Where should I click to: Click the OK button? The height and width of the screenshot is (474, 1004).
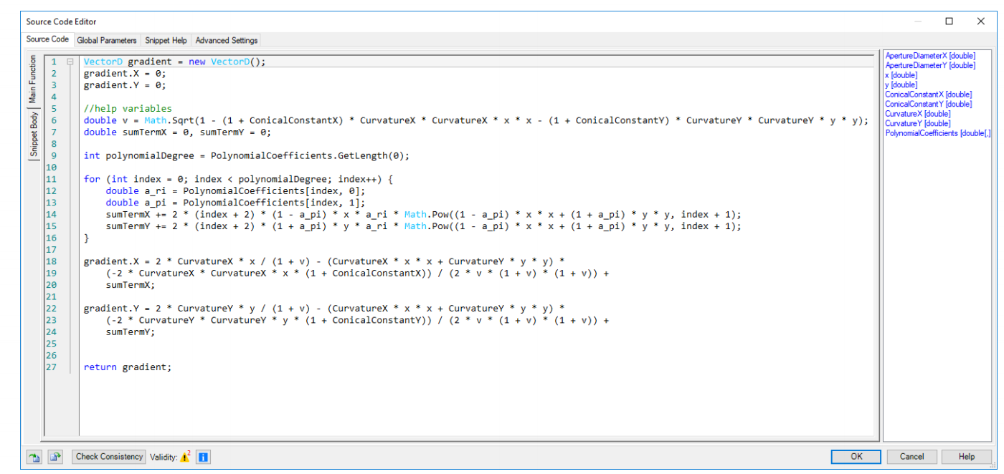(856, 457)
